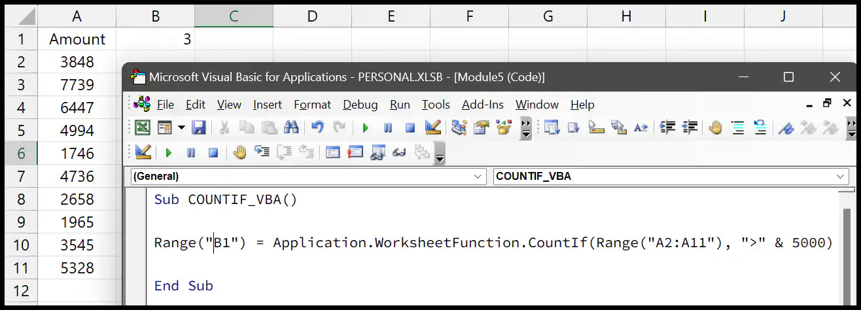This screenshot has width=861, height=310.
Task: Click Break pause icon in Debug toolbar
Action: coord(191,152)
